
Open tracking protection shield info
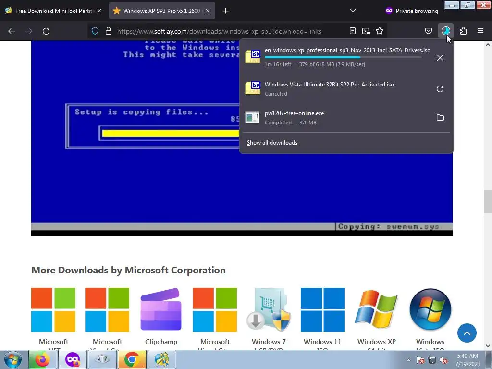95,31
